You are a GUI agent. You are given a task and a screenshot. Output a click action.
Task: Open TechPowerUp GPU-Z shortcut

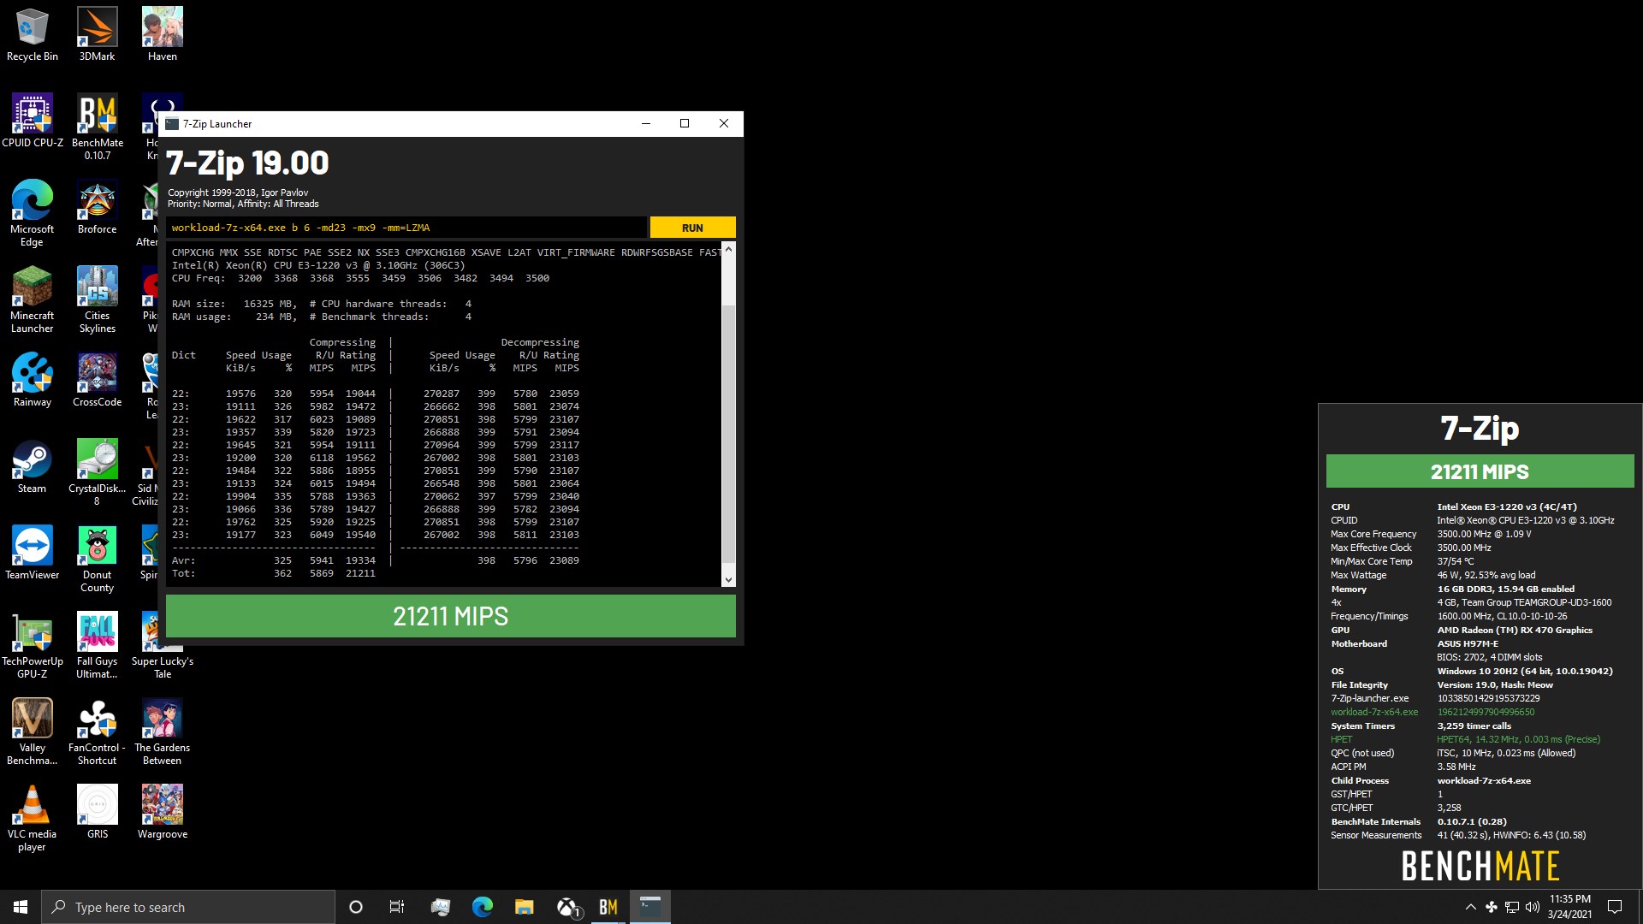[33, 646]
